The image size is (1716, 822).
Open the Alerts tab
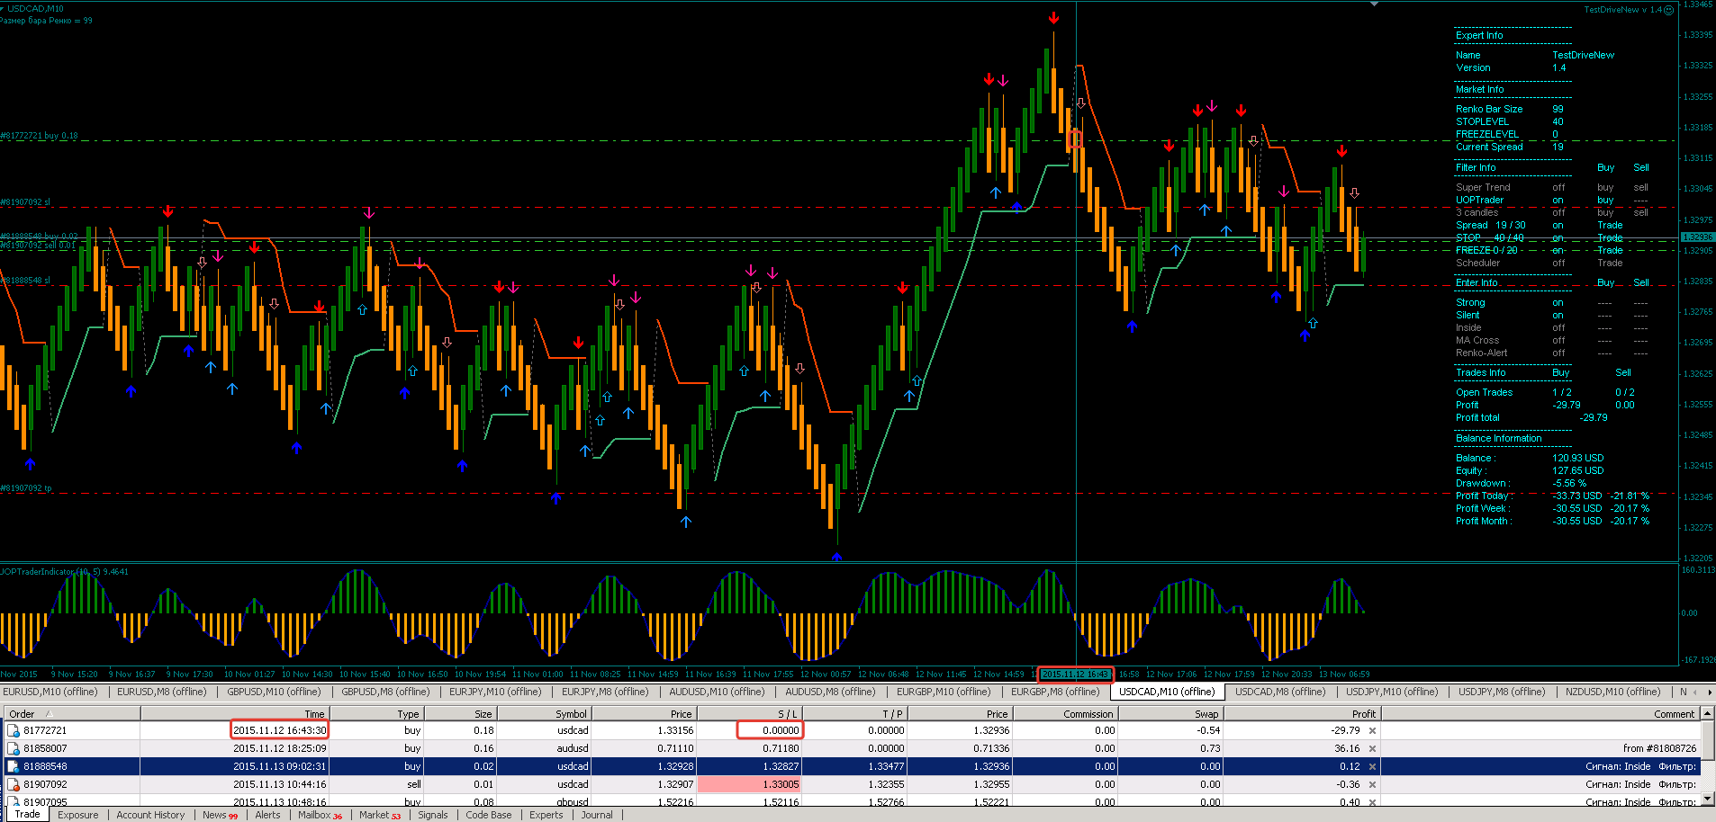(267, 815)
